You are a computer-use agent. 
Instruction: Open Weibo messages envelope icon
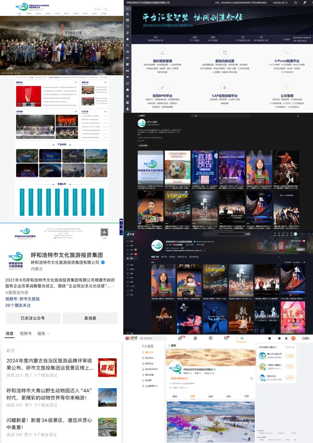point(226,338)
